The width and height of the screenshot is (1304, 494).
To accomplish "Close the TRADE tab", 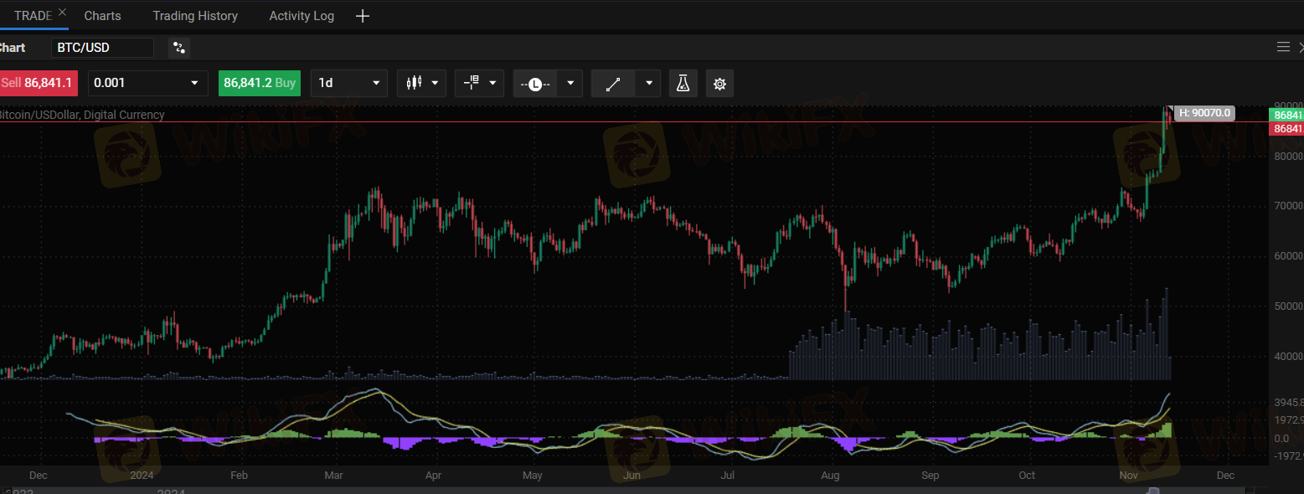I will point(62,13).
